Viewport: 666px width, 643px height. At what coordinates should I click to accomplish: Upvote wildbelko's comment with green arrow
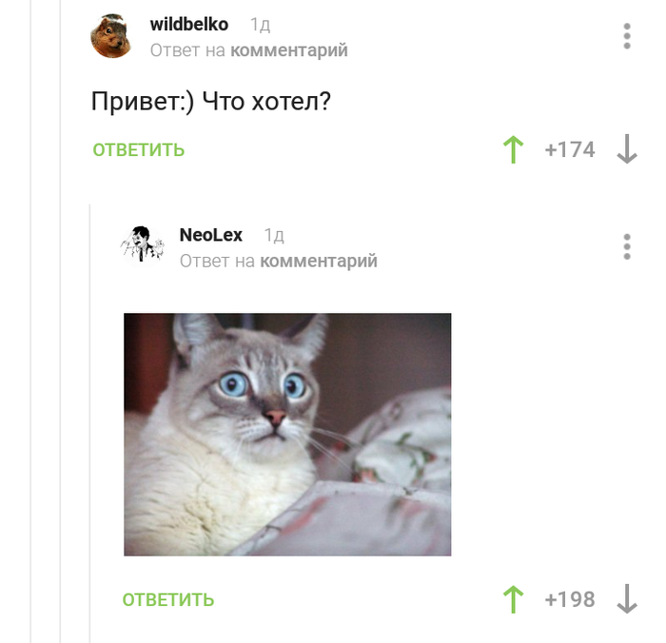pos(513,149)
